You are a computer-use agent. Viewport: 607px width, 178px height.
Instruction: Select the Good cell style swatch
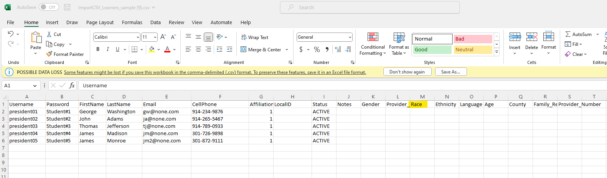click(432, 50)
